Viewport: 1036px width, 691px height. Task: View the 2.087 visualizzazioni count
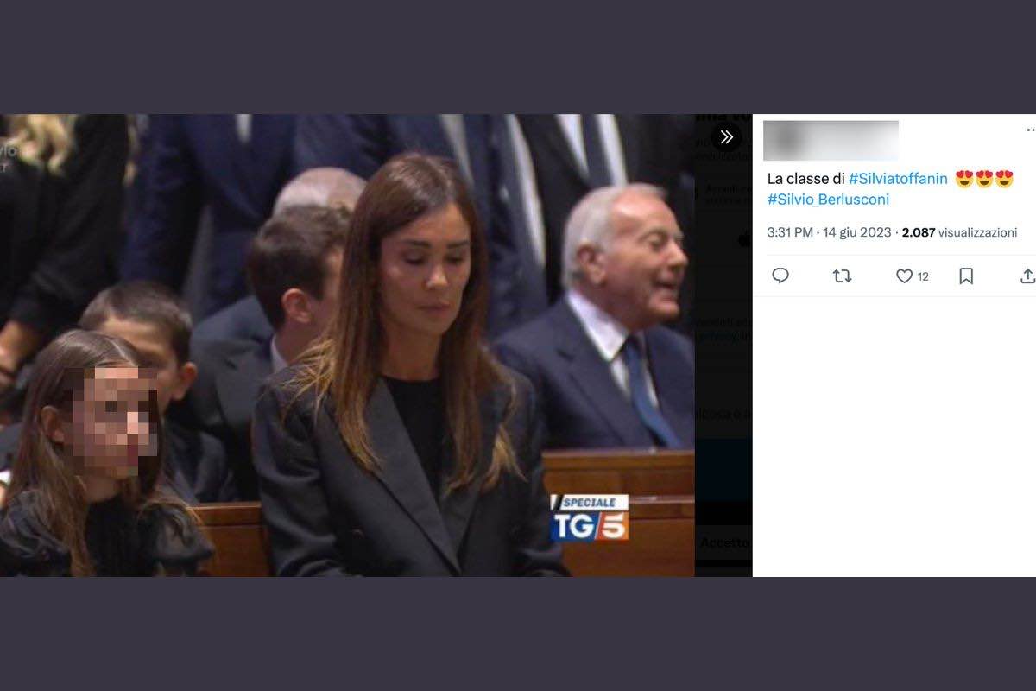pyautogui.click(x=959, y=232)
